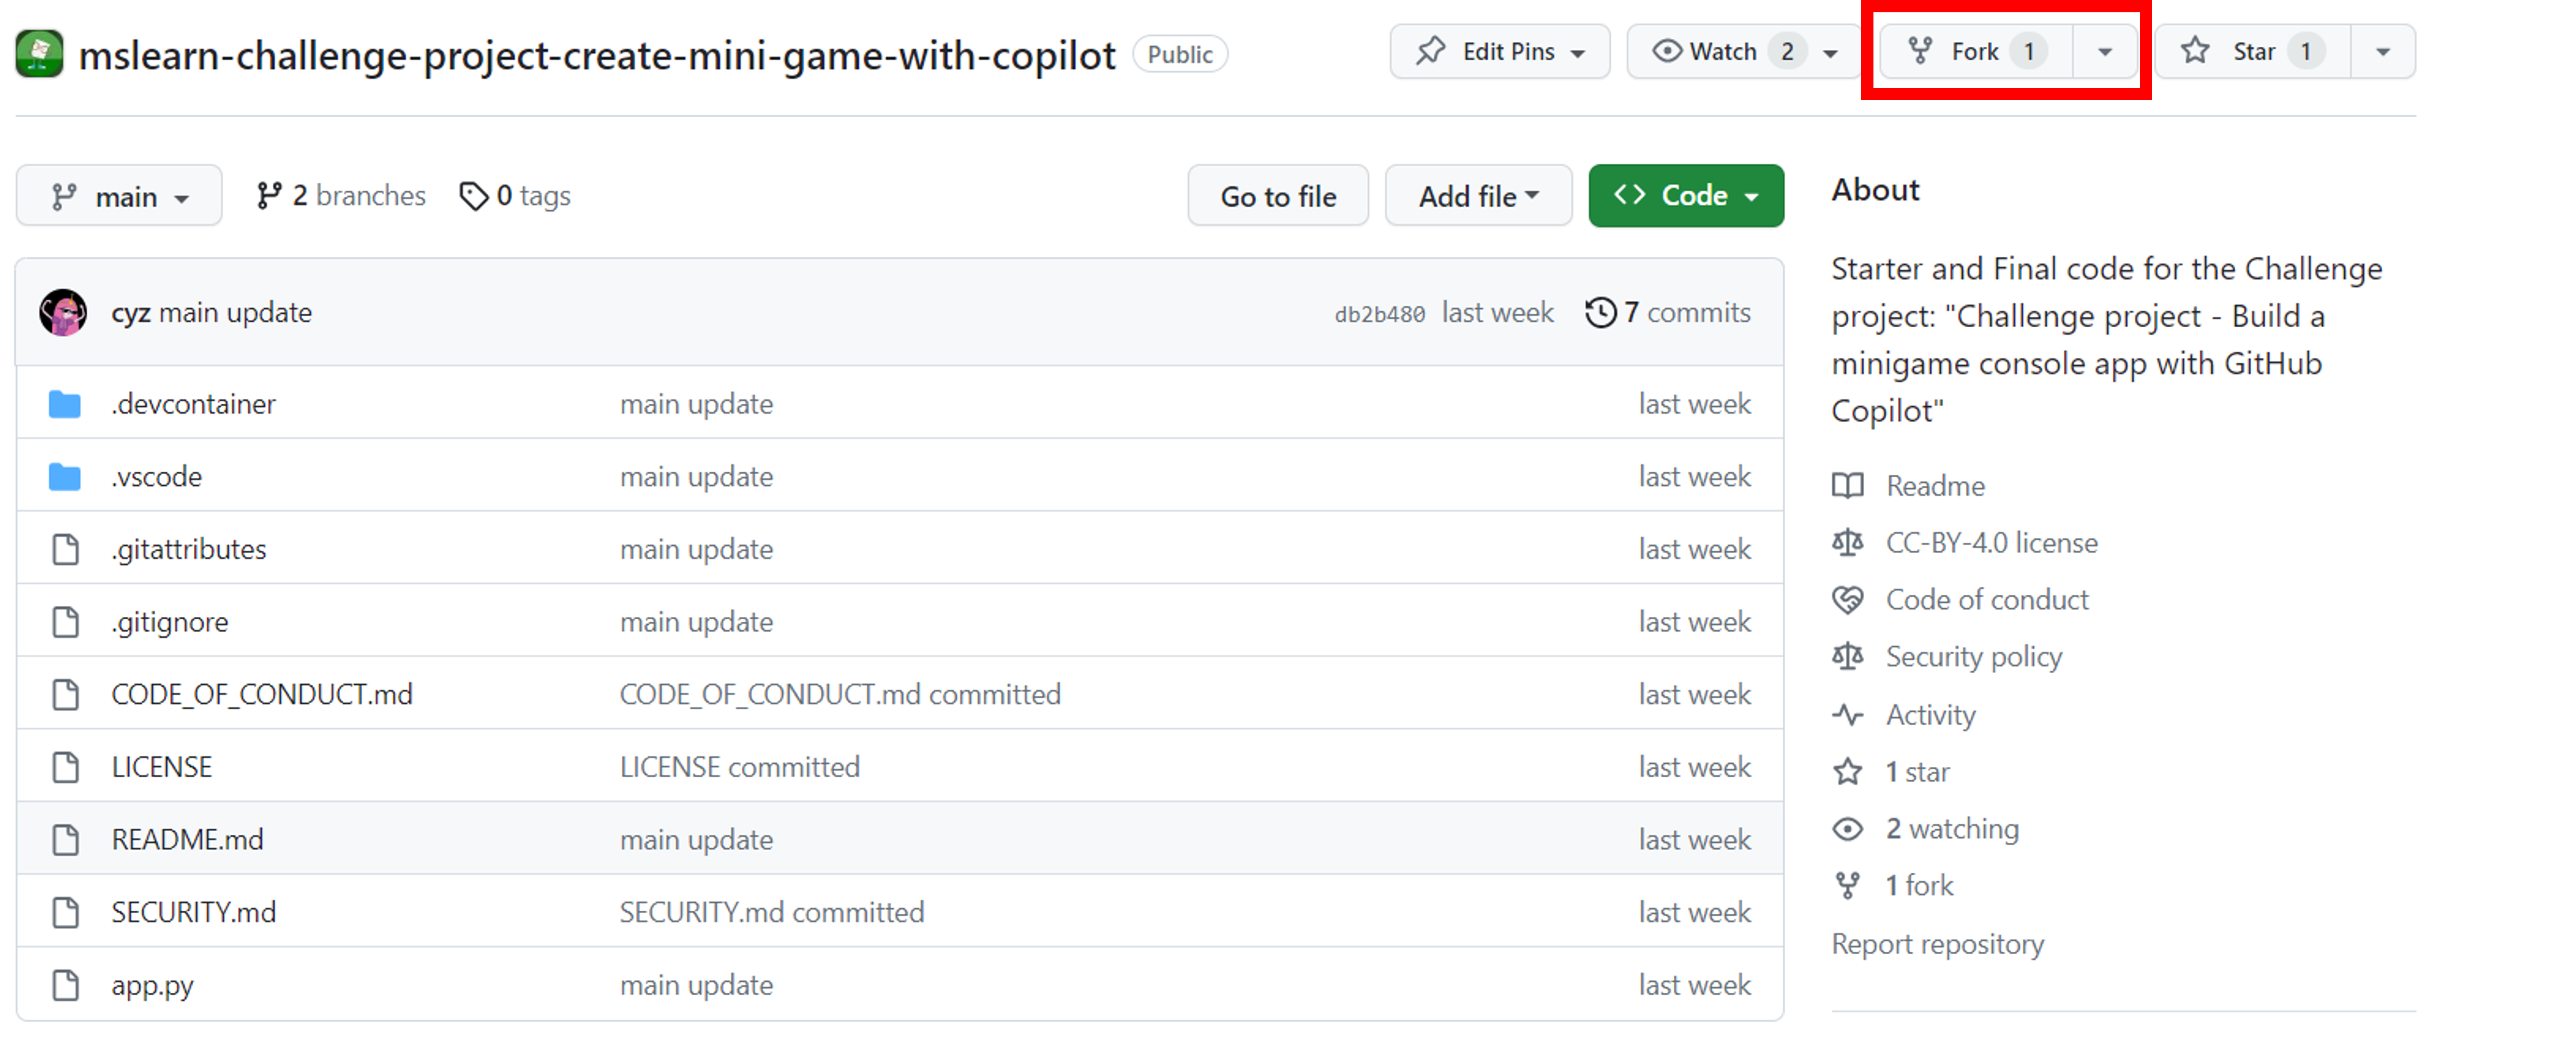Image resolution: width=2576 pixels, height=1039 pixels.
Task: Open the 2 branches link
Action: (x=341, y=196)
